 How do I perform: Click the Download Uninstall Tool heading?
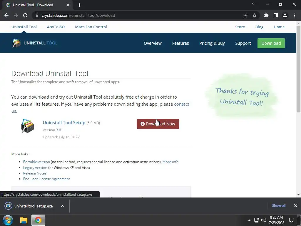[x=50, y=73]
